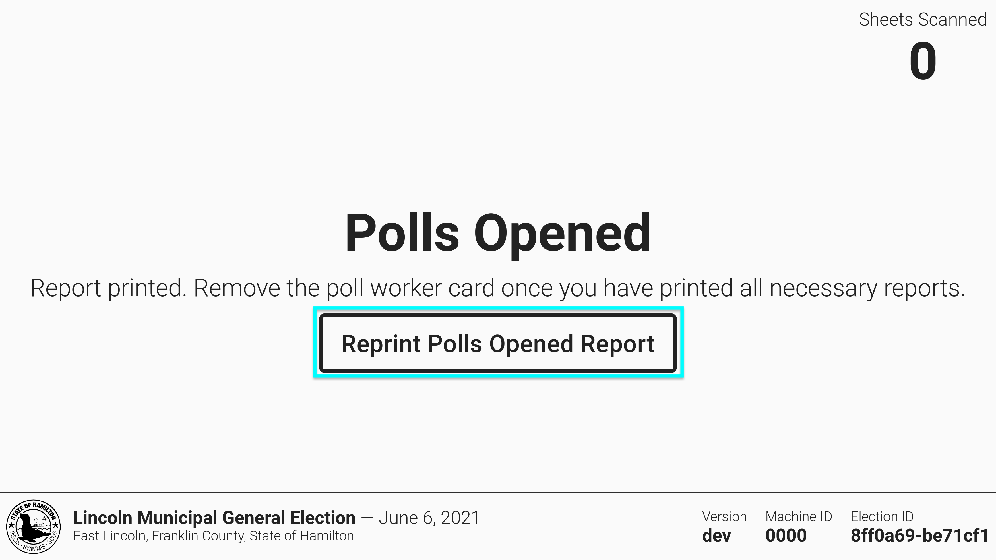Click the left star on the state seal
This screenshot has width=996, height=560.
tap(11, 525)
